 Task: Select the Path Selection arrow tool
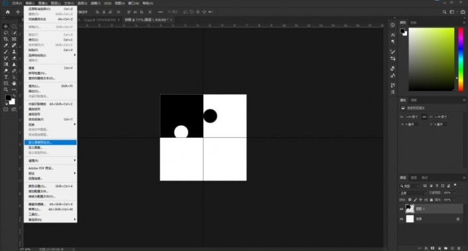click(14, 77)
